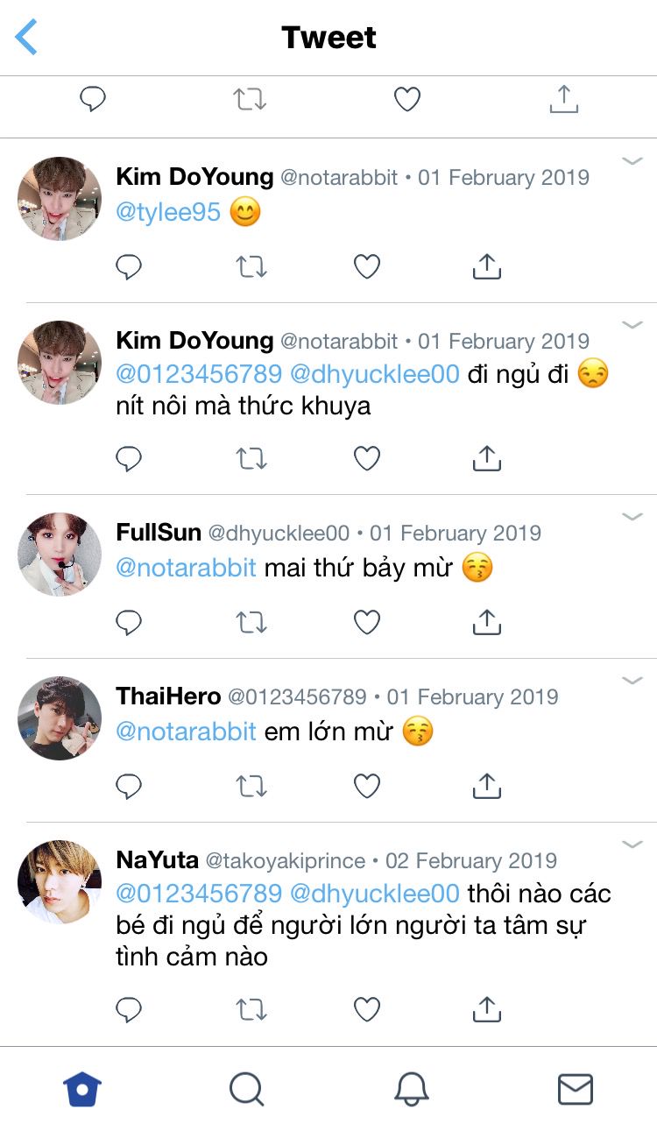
Task: Like NaYuta's tweet from 02 February
Action: (366, 1010)
